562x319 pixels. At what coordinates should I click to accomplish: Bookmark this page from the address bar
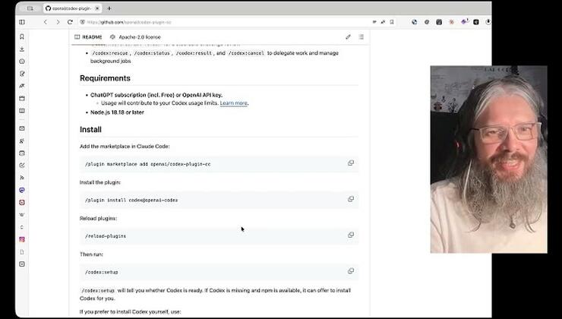click(392, 22)
